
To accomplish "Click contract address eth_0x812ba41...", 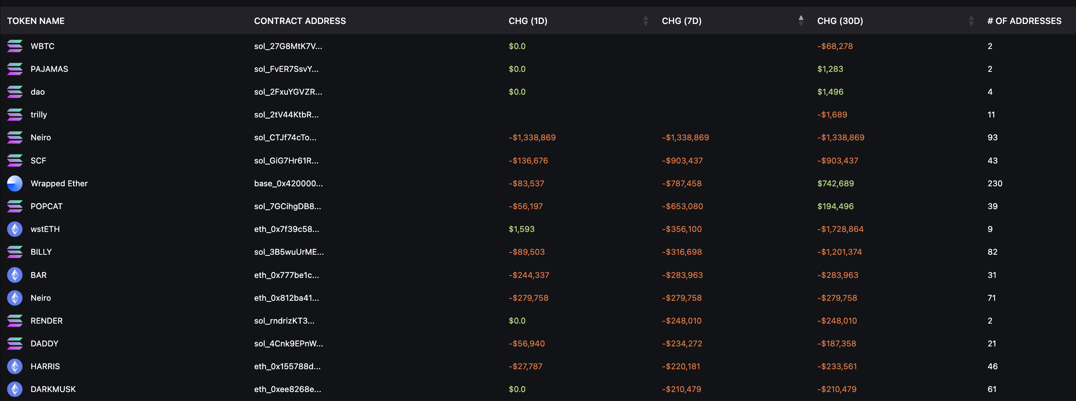I will [x=286, y=298].
